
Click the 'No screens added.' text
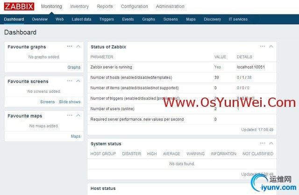[x=44, y=91]
